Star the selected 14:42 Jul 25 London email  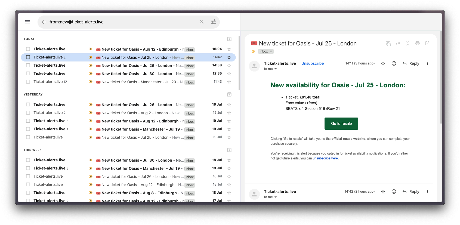pos(229,57)
